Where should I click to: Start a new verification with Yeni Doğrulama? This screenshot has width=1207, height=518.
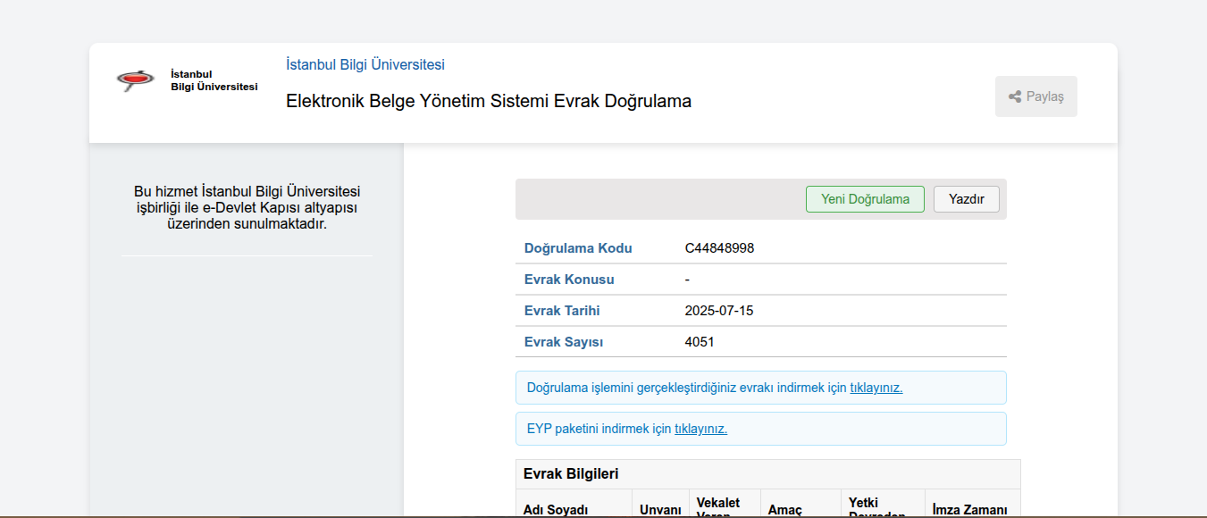(x=865, y=199)
